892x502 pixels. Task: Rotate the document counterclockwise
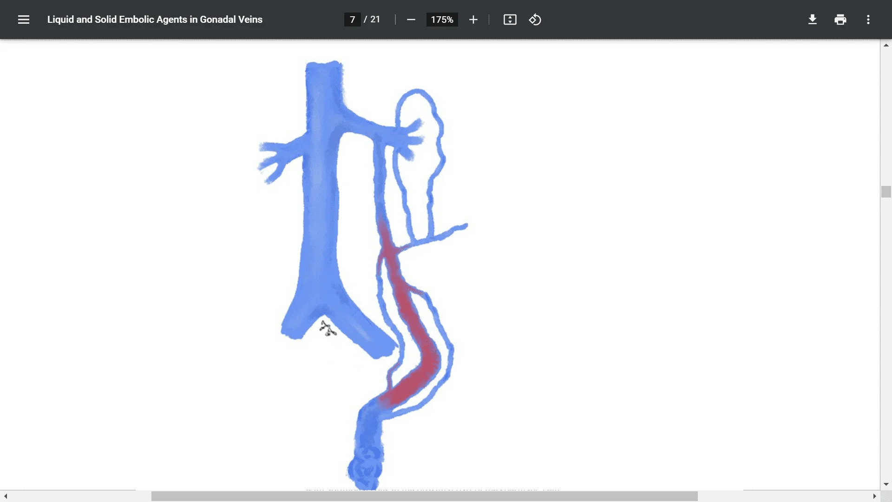535,20
